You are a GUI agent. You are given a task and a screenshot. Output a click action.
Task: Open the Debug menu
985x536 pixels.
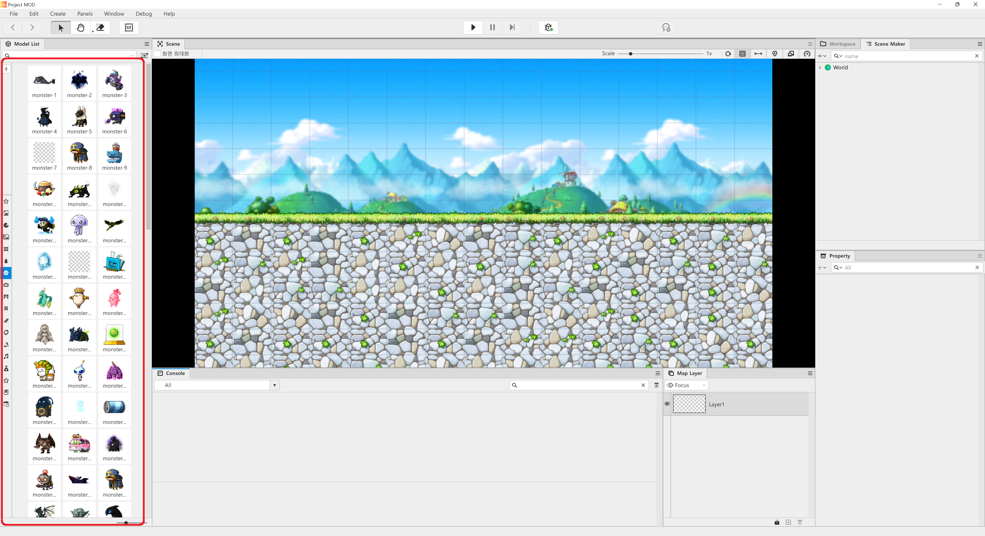point(144,14)
